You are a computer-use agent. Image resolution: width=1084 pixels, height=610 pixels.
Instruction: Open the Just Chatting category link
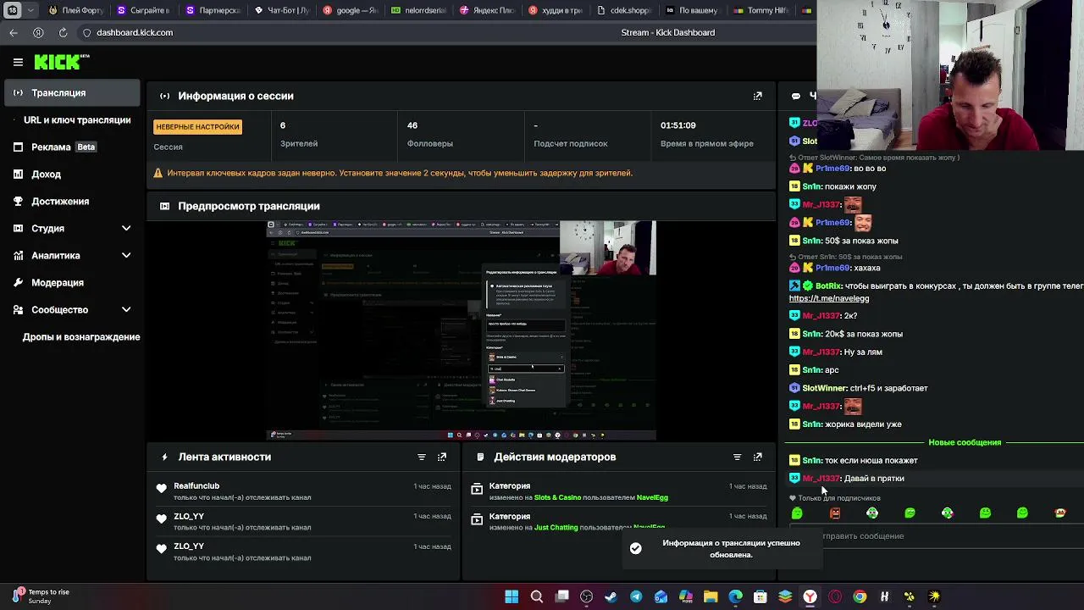(556, 528)
